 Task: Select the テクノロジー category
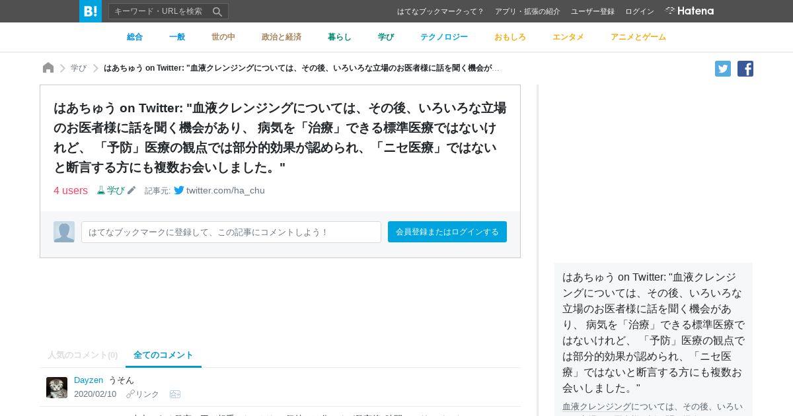[x=444, y=37]
